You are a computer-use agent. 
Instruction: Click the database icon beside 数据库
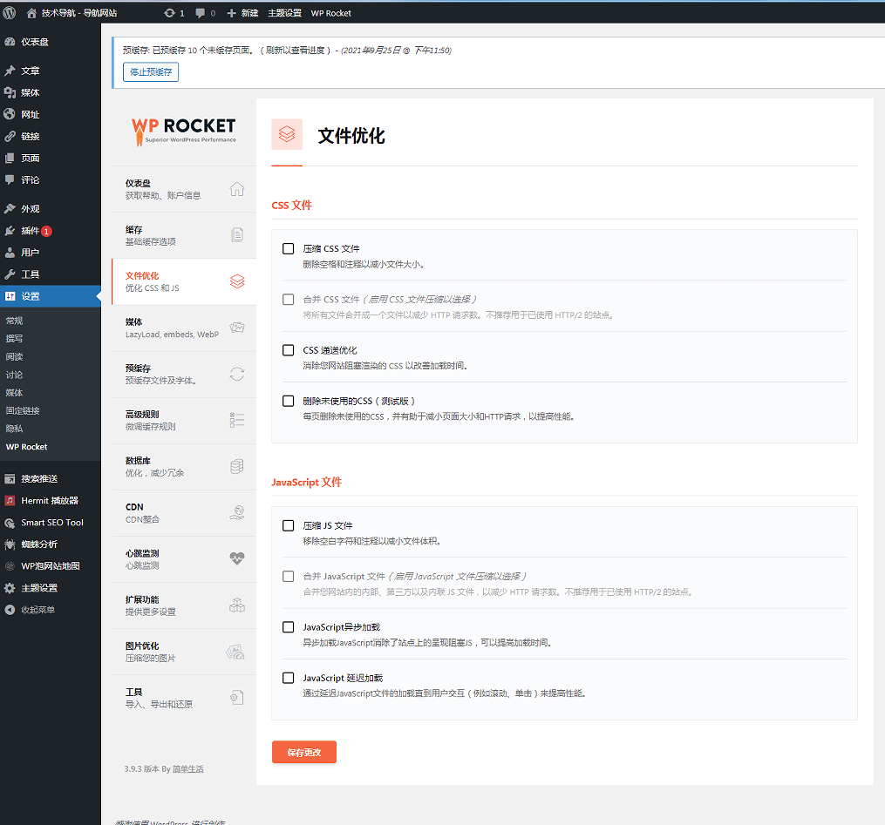click(x=236, y=467)
